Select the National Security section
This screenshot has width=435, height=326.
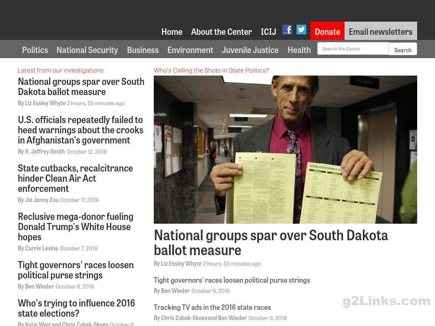(87, 50)
